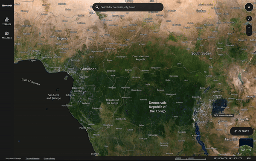
Task: Open the Terms of Service link
Action: click(32, 158)
